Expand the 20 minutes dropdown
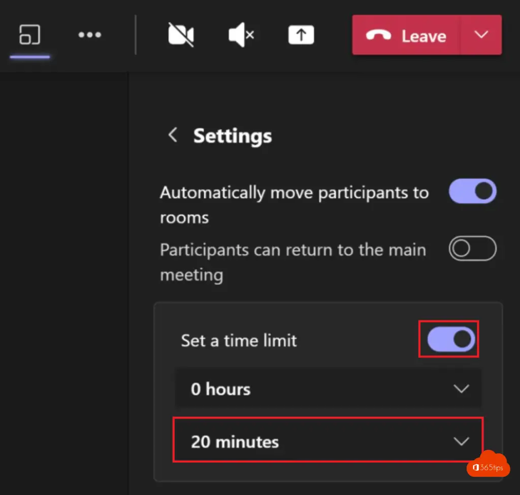Viewport: 520px width, 495px height. [x=328, y=441]
